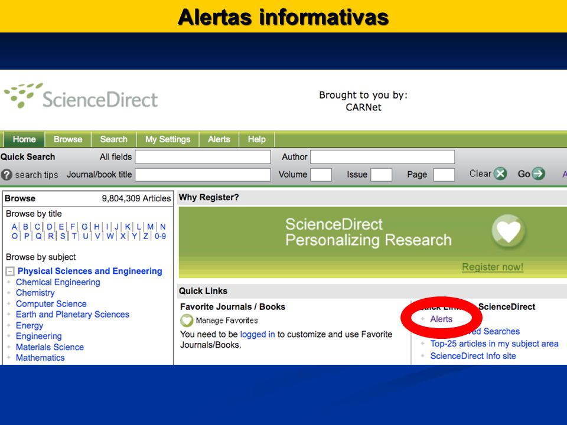Open the Alerts tab in navigation bar
Screen dimensions: 567x425
click(219, 139)
